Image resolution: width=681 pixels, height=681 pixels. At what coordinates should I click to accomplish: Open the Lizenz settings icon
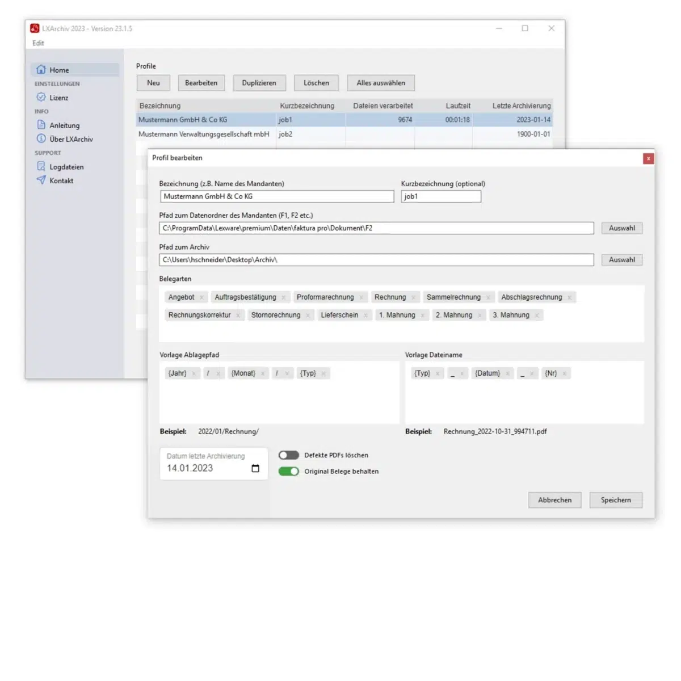(x=41, y=98)
